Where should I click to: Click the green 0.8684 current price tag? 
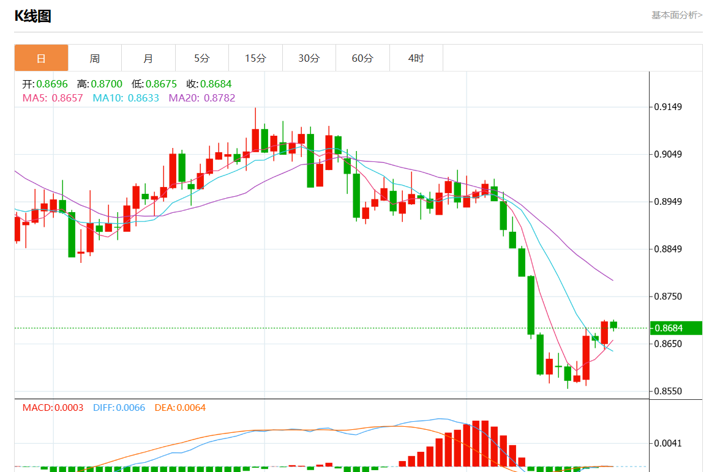[x=676, y=328]
